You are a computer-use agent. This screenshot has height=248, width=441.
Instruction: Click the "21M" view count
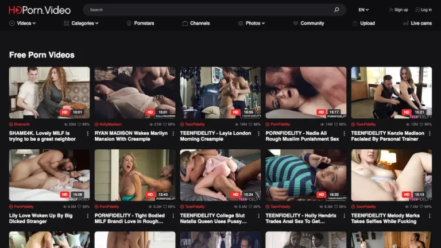click(157, 124)
